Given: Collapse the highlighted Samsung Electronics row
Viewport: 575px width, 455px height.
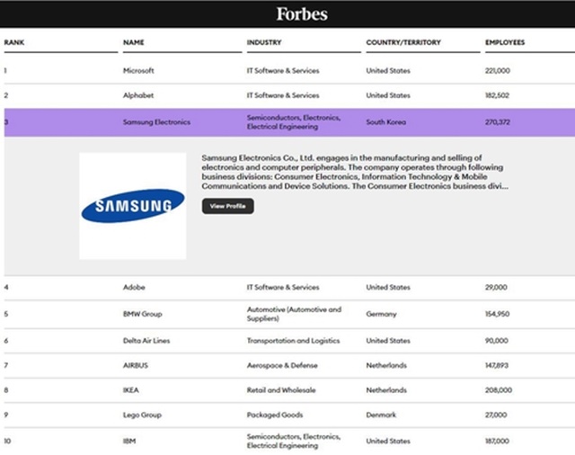Looking at the screenshot, I should 289,122.
